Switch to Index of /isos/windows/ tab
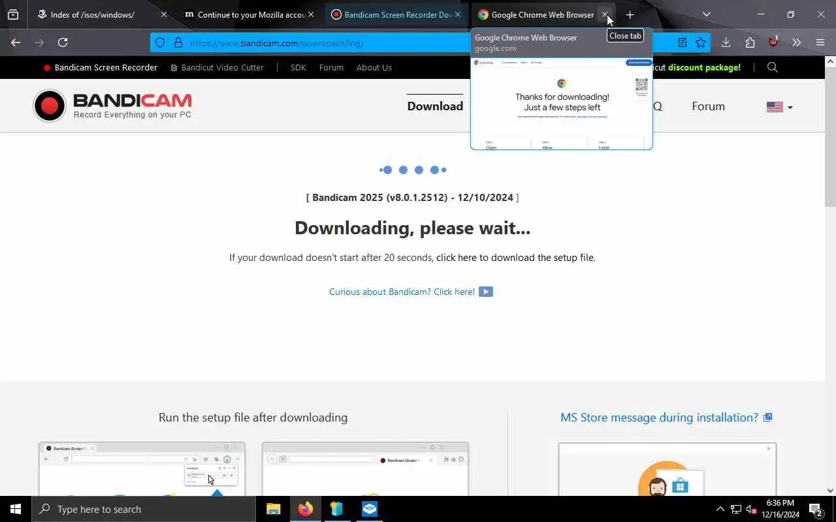 (x=93, y=14)
